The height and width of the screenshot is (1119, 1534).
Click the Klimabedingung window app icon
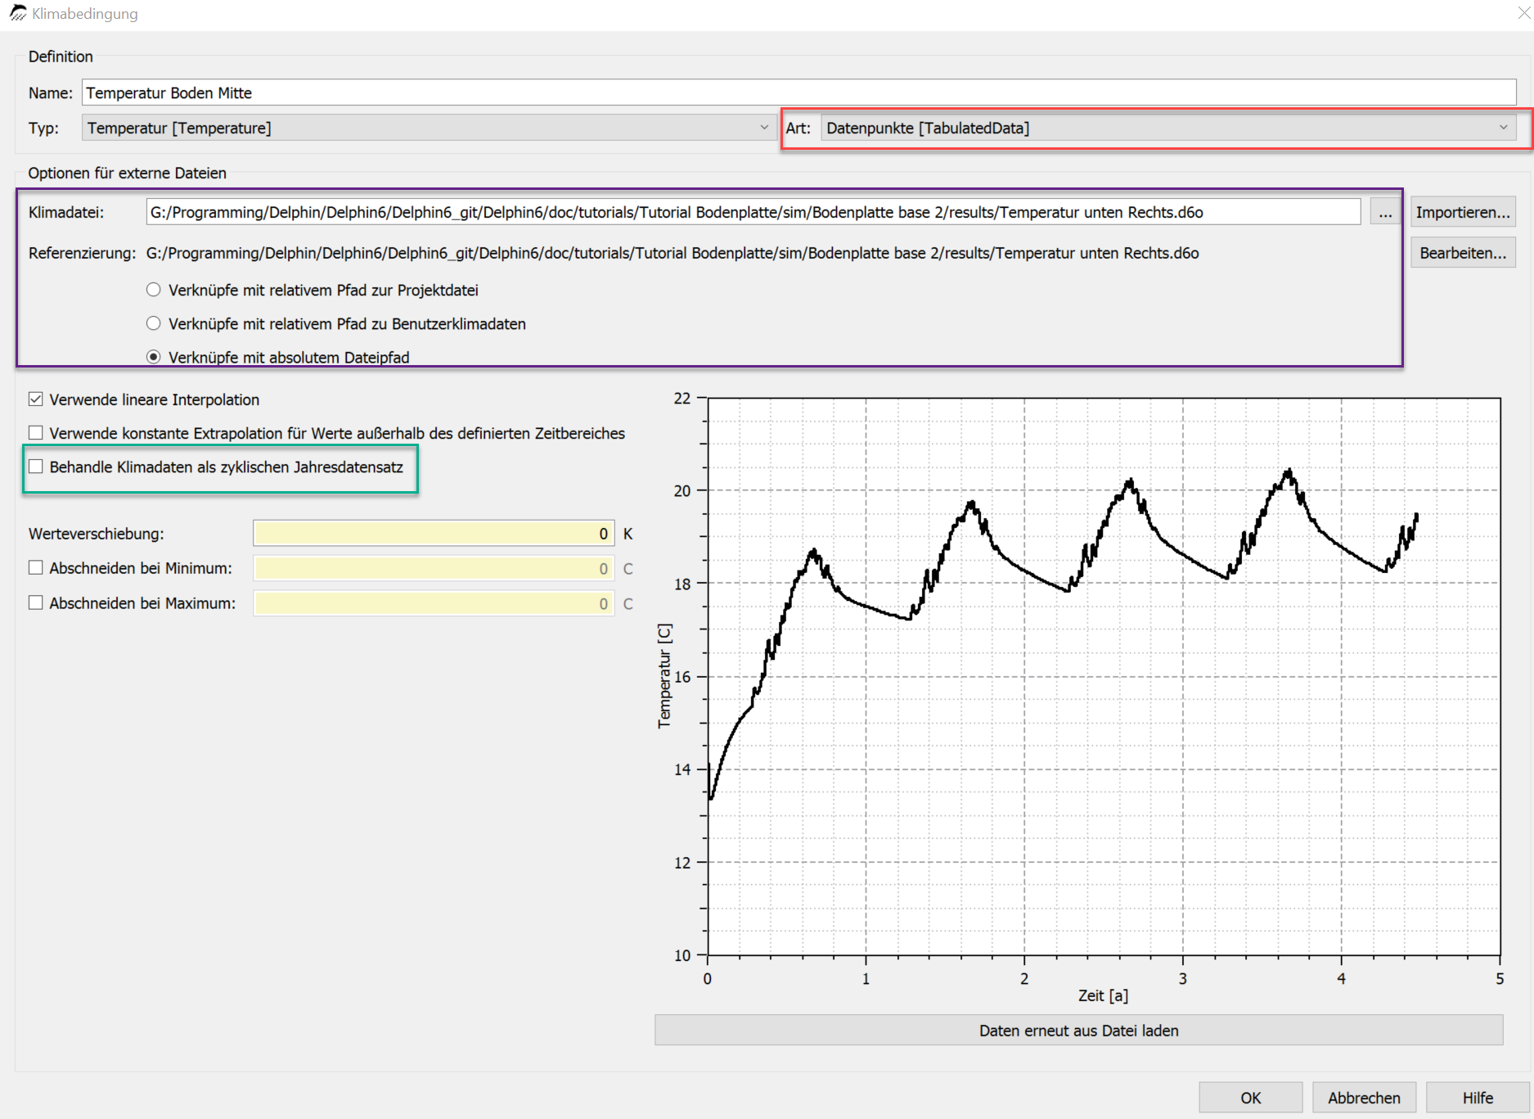(17, 13)
